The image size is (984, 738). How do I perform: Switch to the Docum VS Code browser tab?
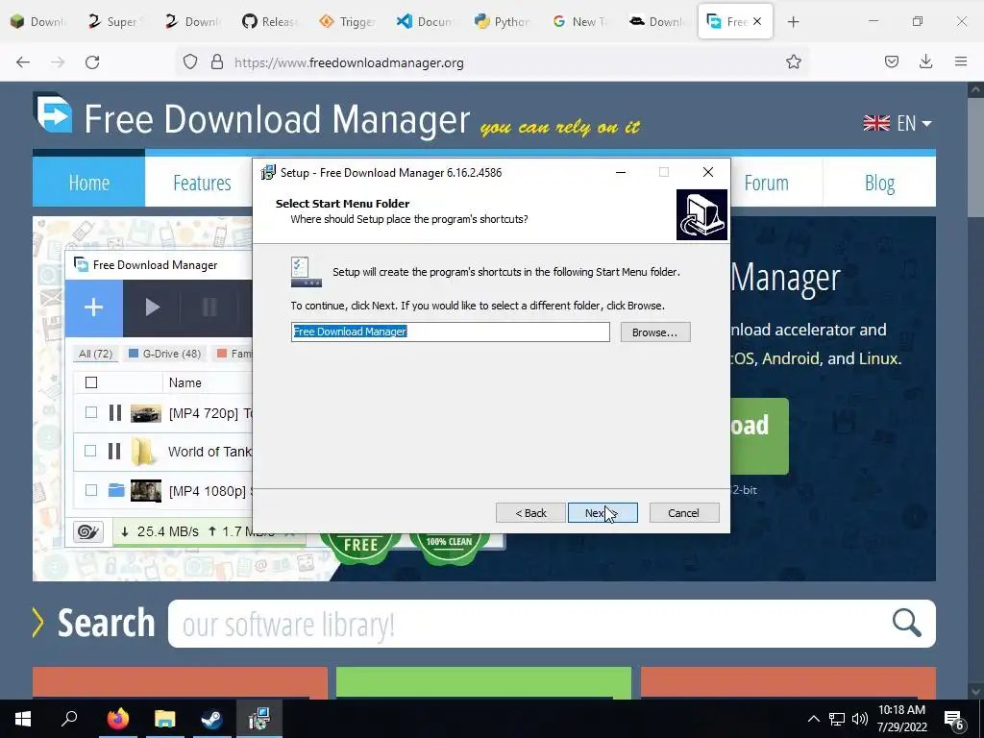425,22
